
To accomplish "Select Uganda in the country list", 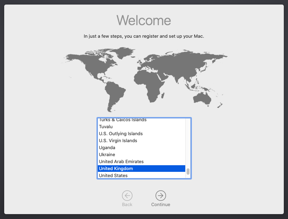I will (x=142, y=148).
